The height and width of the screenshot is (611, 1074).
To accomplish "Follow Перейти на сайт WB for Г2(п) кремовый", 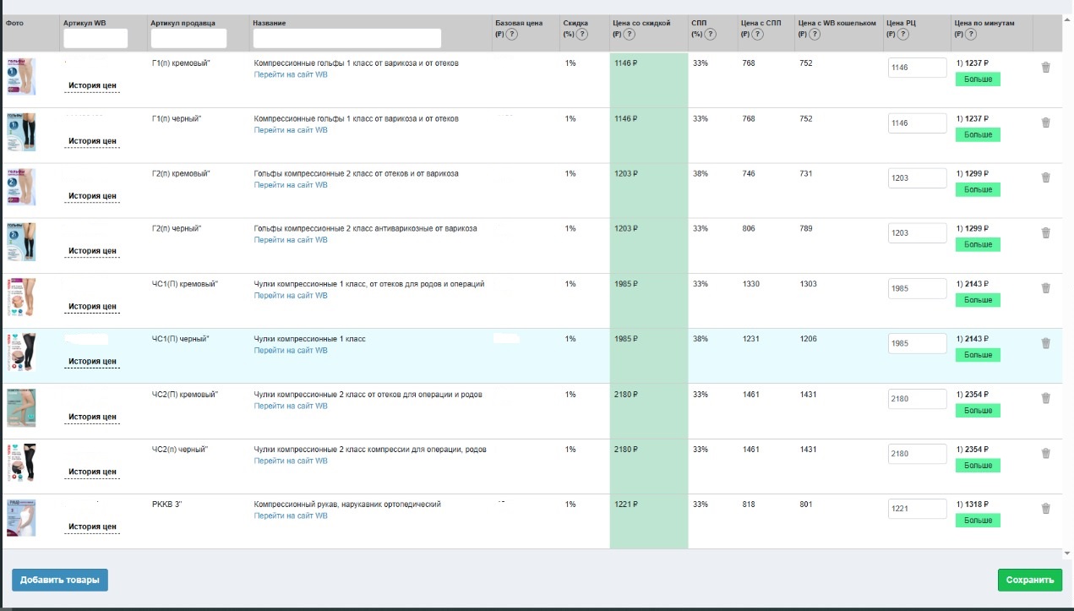I will [291, 185].
